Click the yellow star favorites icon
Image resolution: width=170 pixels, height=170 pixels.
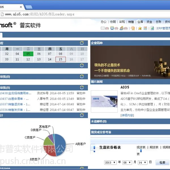140,28
